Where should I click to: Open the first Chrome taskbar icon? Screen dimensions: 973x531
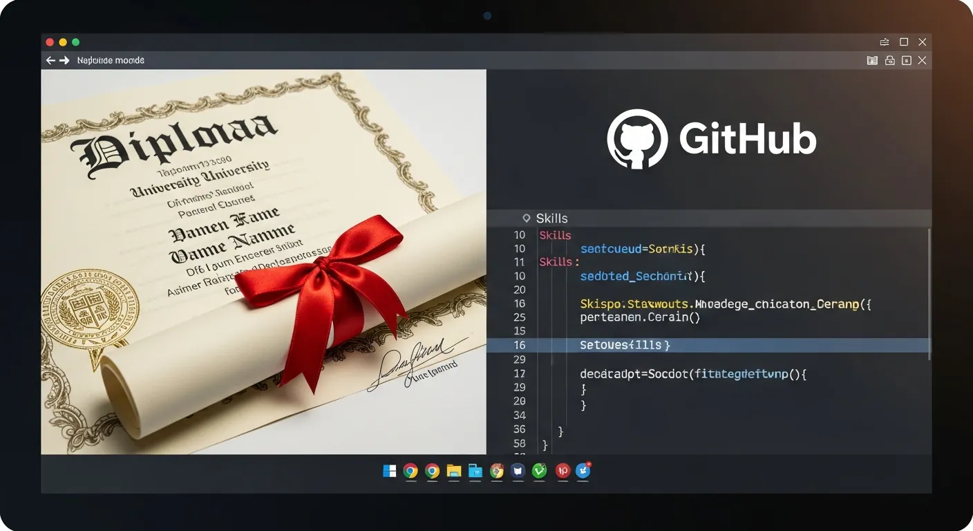410,471
